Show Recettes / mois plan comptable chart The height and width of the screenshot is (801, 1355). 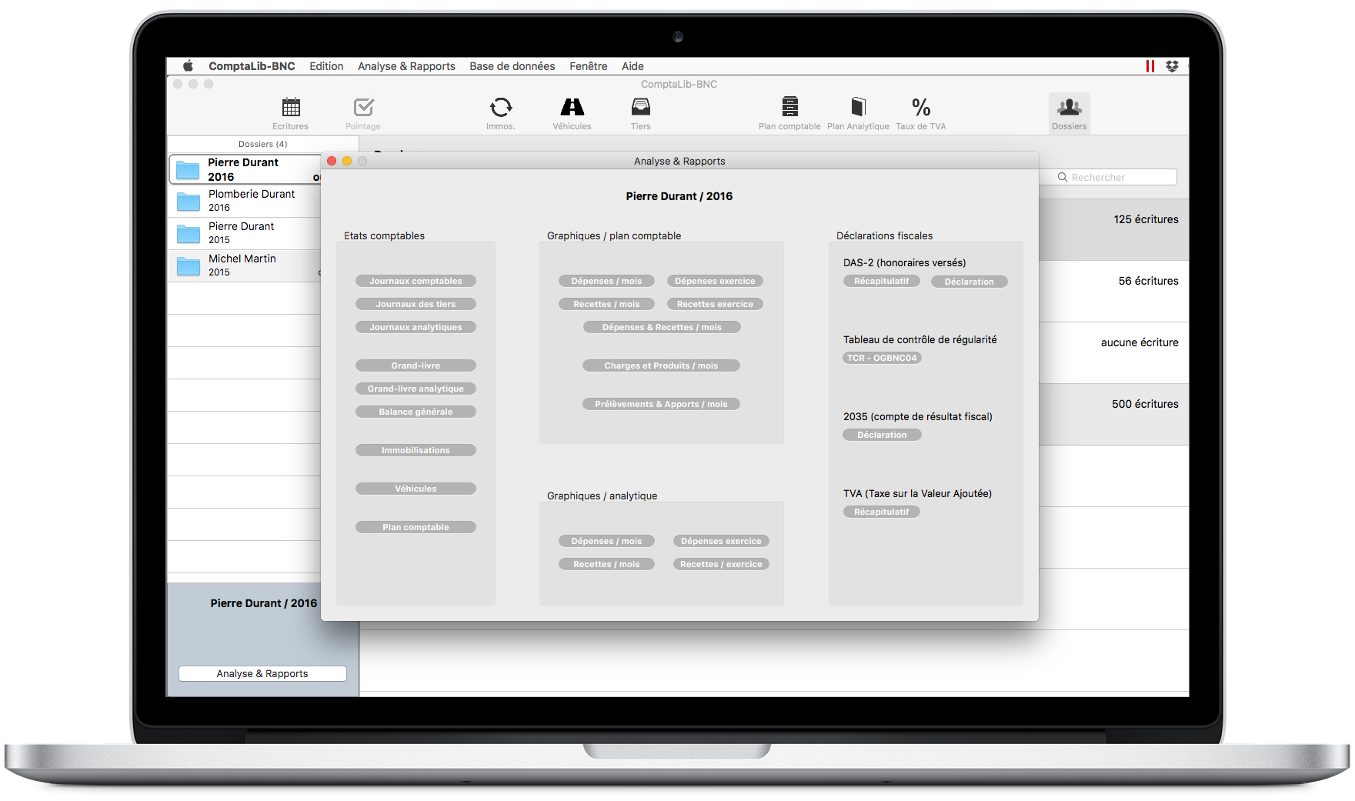click(606, 304)
